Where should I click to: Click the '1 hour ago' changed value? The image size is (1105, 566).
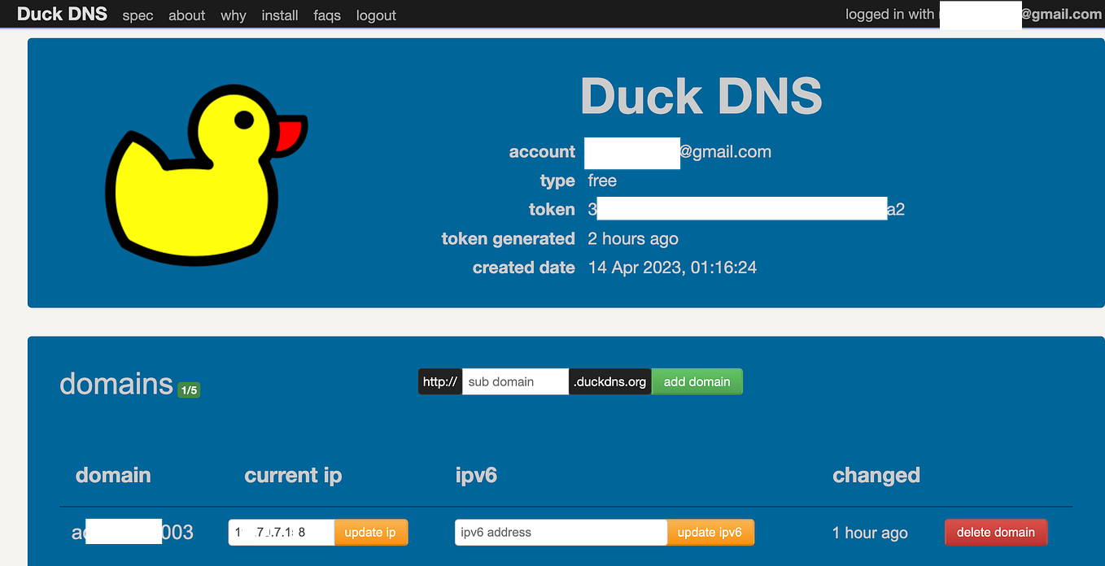(870, 533)
